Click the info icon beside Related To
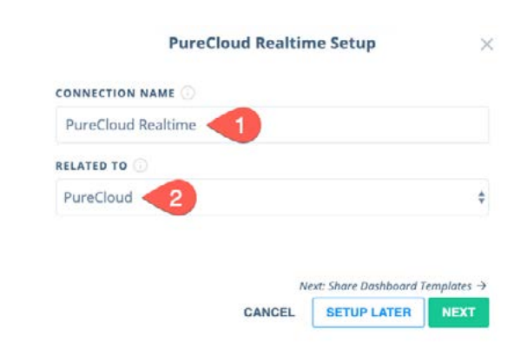The image size is (527, 356). click(141, 165)
